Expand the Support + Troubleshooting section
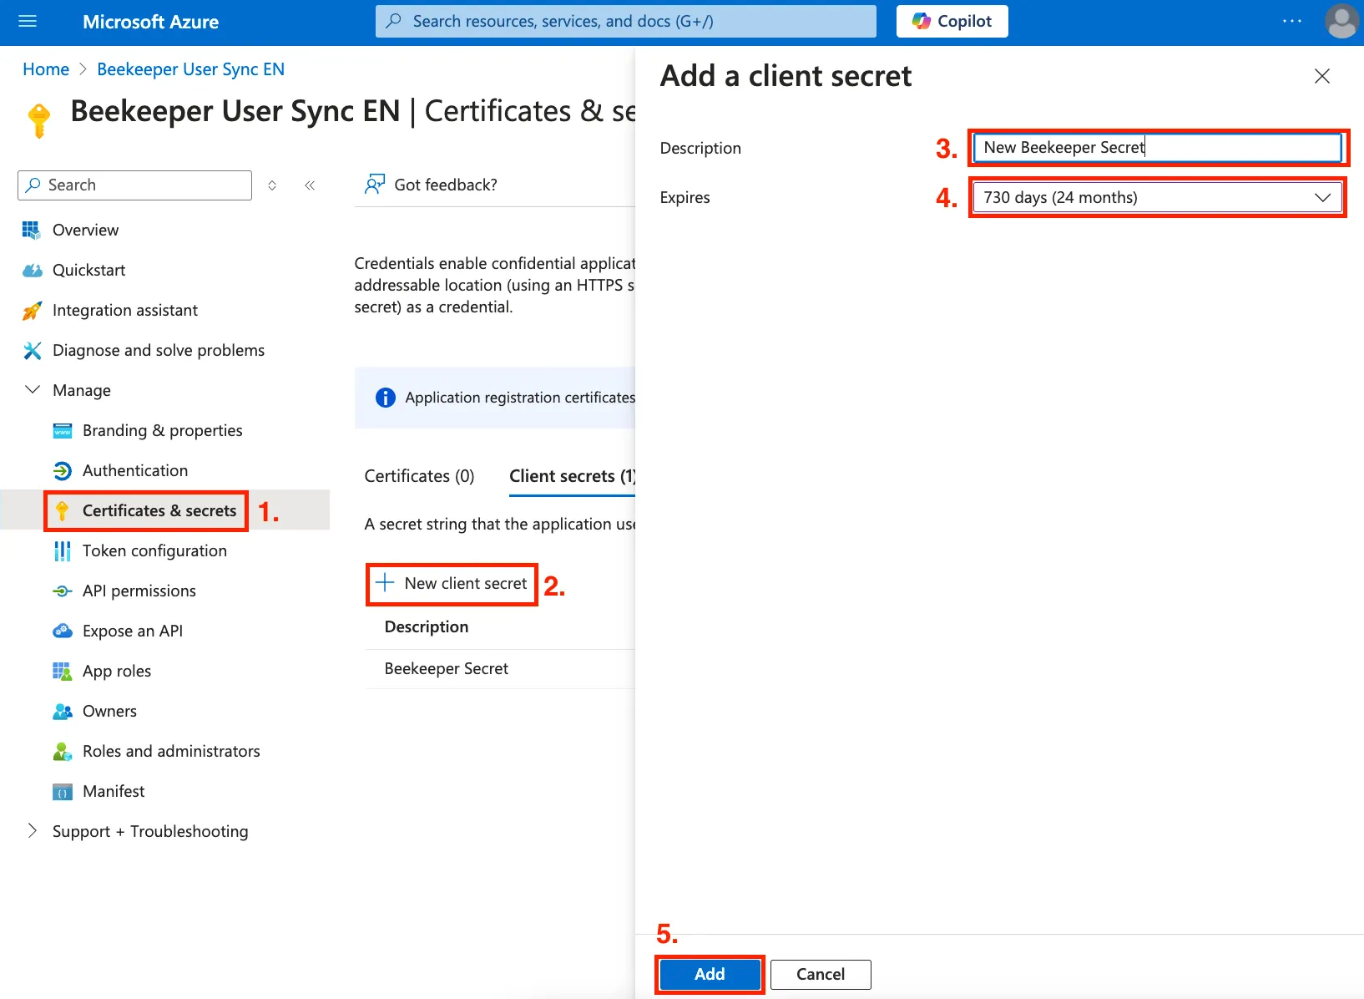Viewport: 1364px width, 999px height. tap(33, 831)
